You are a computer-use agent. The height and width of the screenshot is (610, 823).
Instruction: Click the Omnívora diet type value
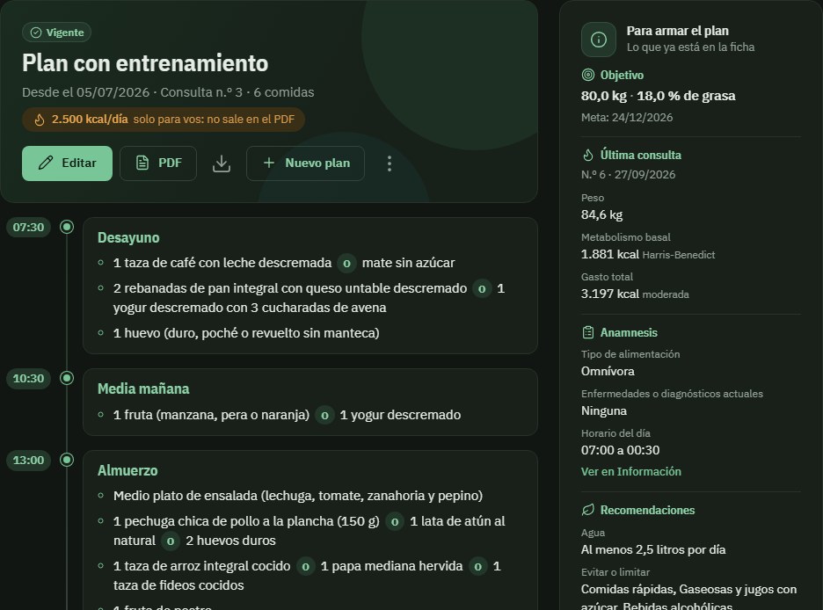tap(608, 371)
